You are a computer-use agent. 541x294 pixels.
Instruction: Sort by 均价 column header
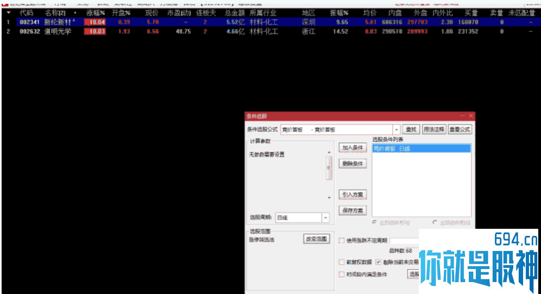[370, 13]
